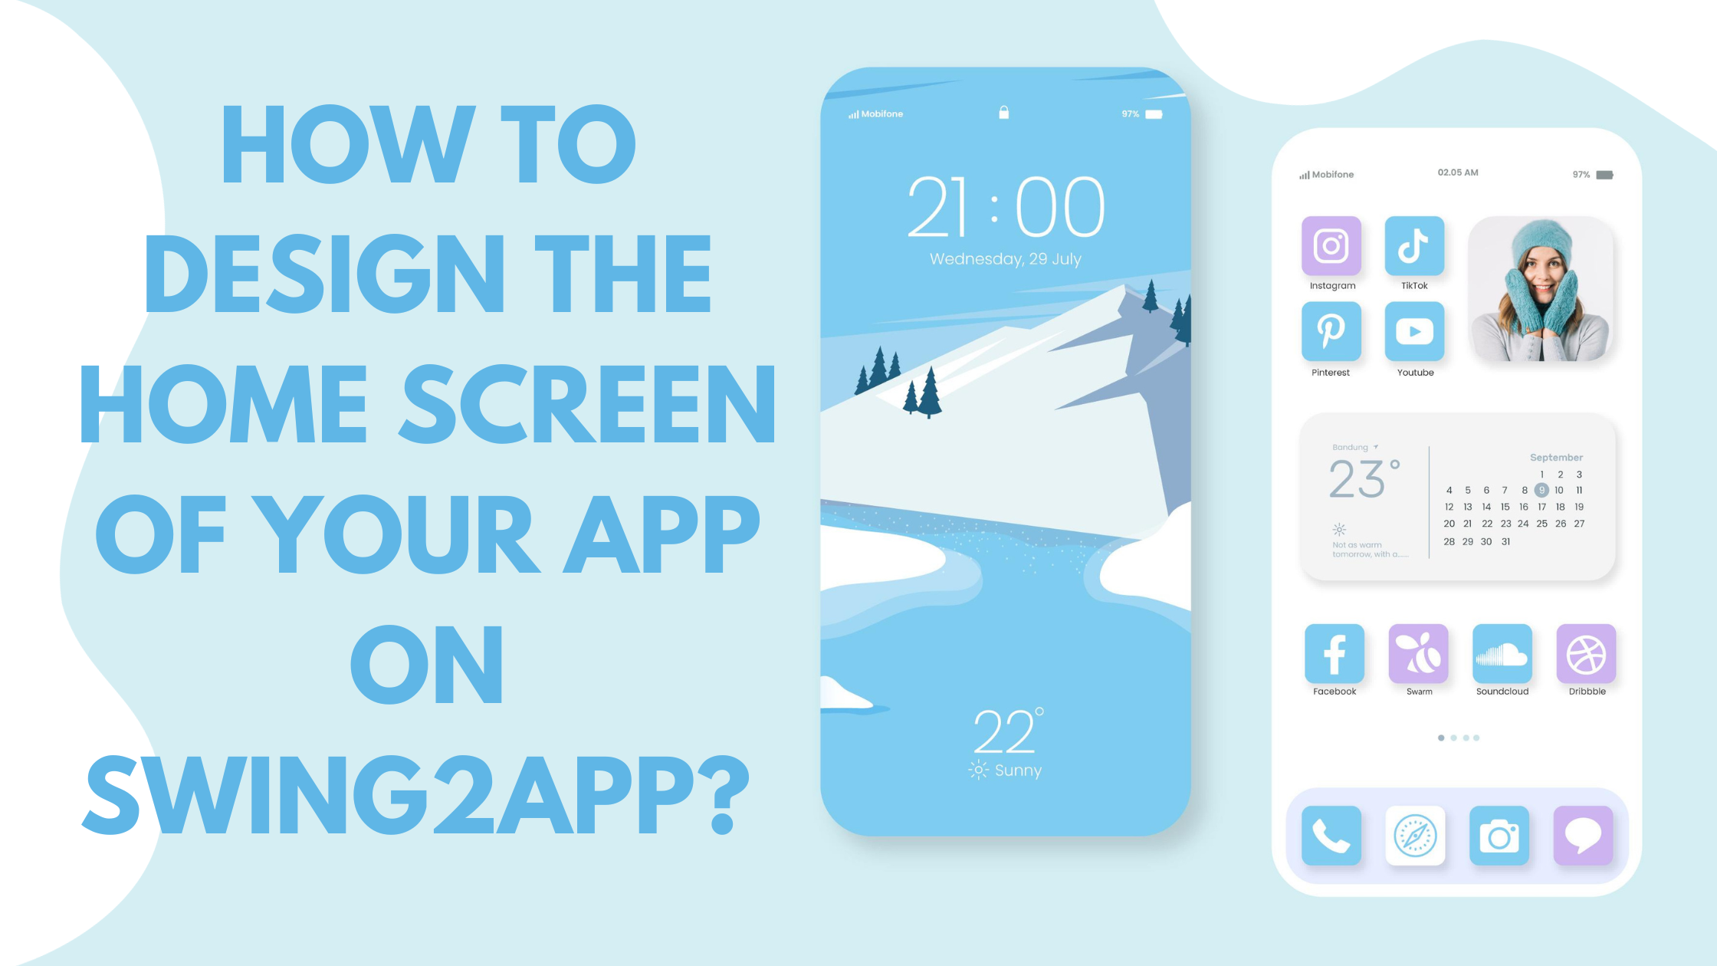This screenshot has width=1717, height=966.
Task: Open the TikTok app icon
Action: pos(1415,249)
